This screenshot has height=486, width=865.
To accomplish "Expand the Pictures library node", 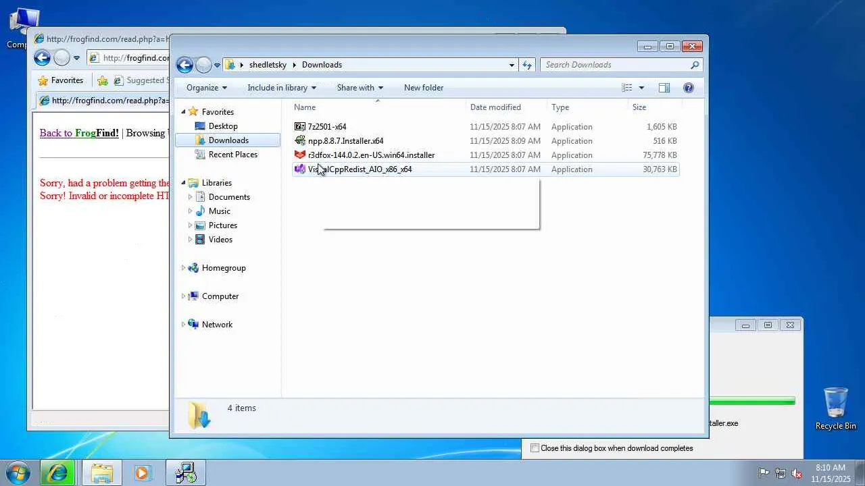I will tap(190, 225).
